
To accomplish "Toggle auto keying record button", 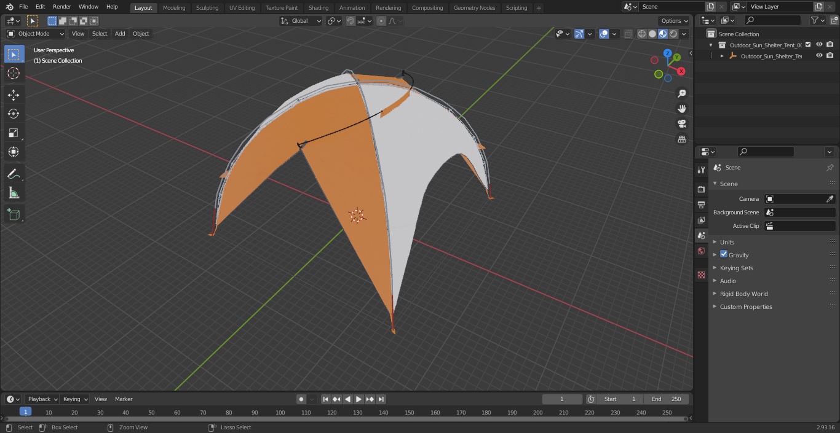I will [x=301, y=399].
